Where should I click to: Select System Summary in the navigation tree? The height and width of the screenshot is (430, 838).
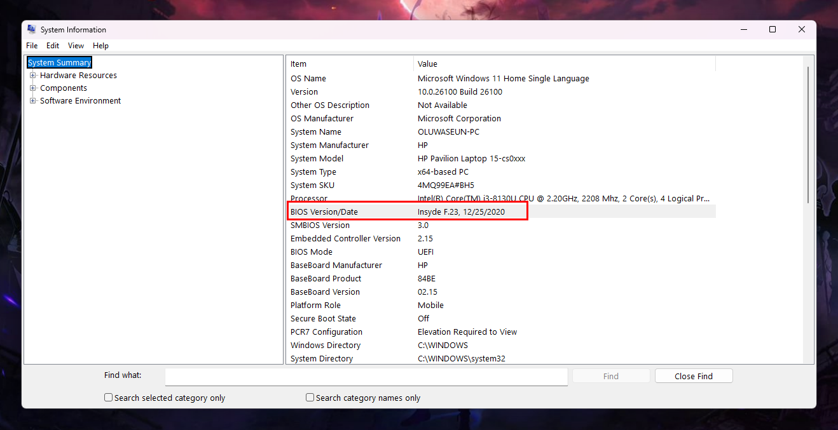[59, 62]
